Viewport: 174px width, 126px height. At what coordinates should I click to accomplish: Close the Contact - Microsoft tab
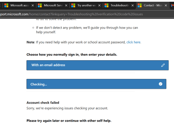[x=166, y=6]
